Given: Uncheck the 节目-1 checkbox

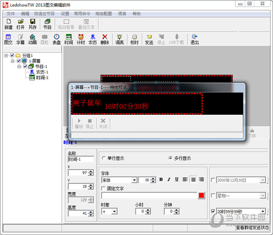Looking at the screenshot, I should pyautogui.click(x=25, y=66).
